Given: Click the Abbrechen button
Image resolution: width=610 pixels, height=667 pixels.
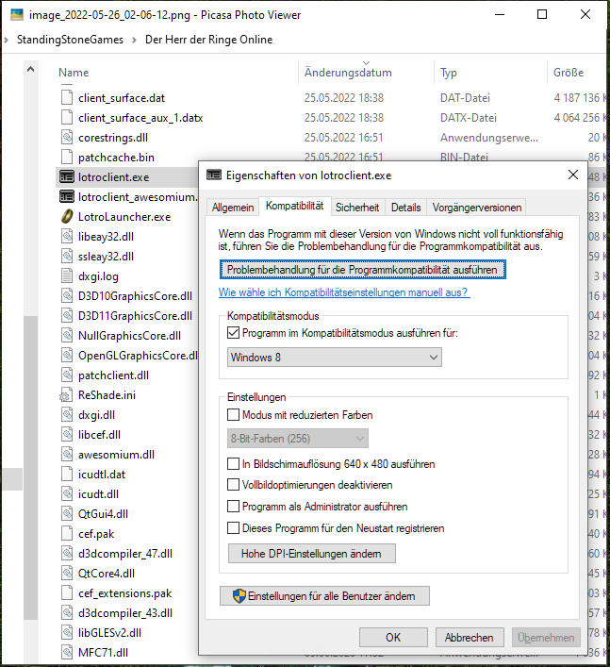Looking at the screenshot, I should 470,637.
